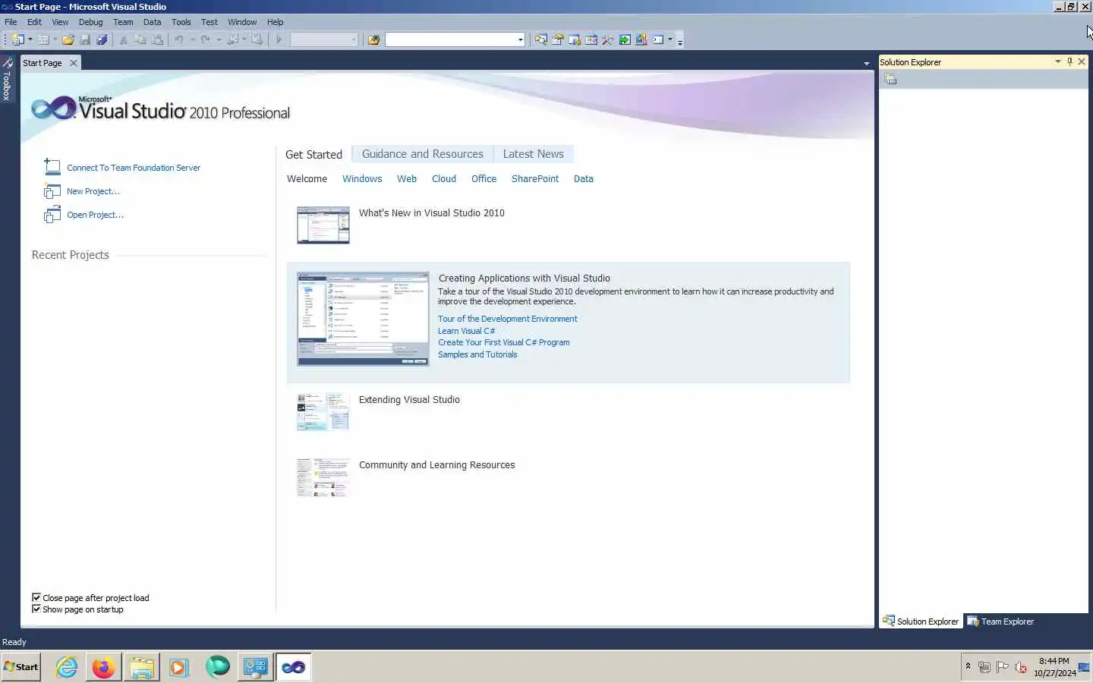Viewport: 1093px width, 683px height.
Task: Click the Windows Start button
Action: pyautogui.click(x=21, y=667)
